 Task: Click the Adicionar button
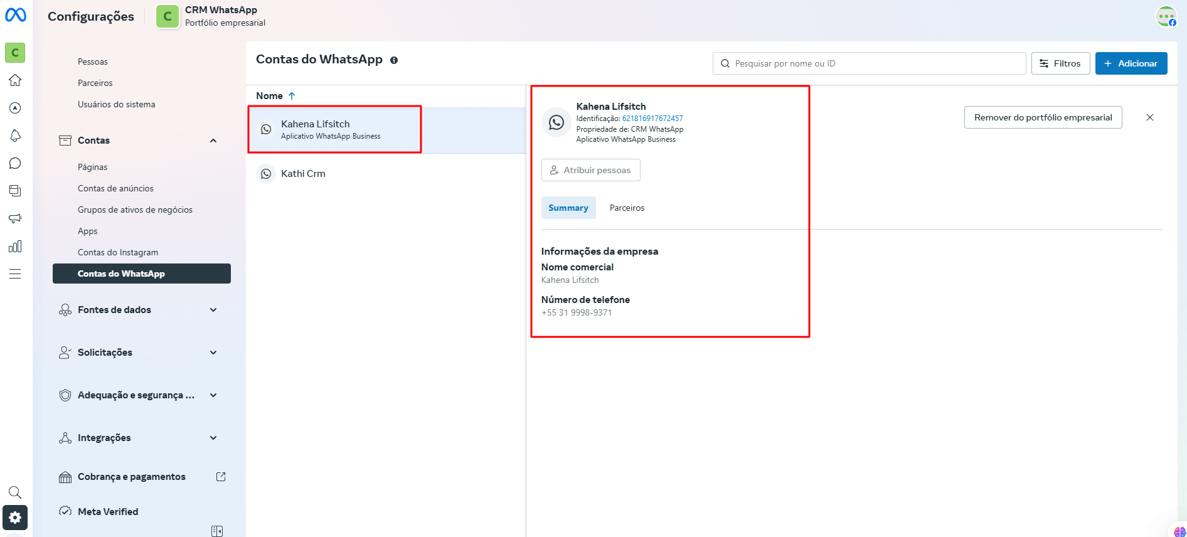1131,63
